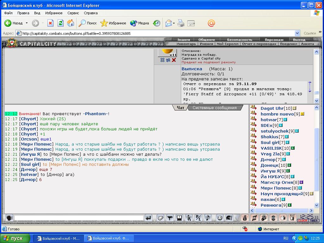
Task: Click the Home house icon in toolbar
Action: (71, 23)
